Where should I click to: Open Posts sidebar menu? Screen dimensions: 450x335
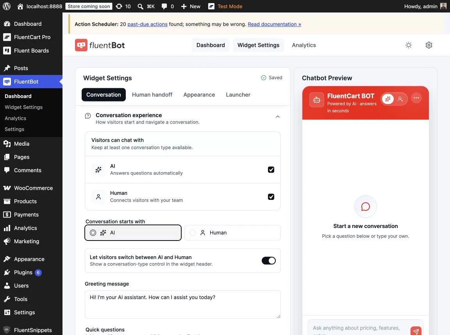point(21,68)
